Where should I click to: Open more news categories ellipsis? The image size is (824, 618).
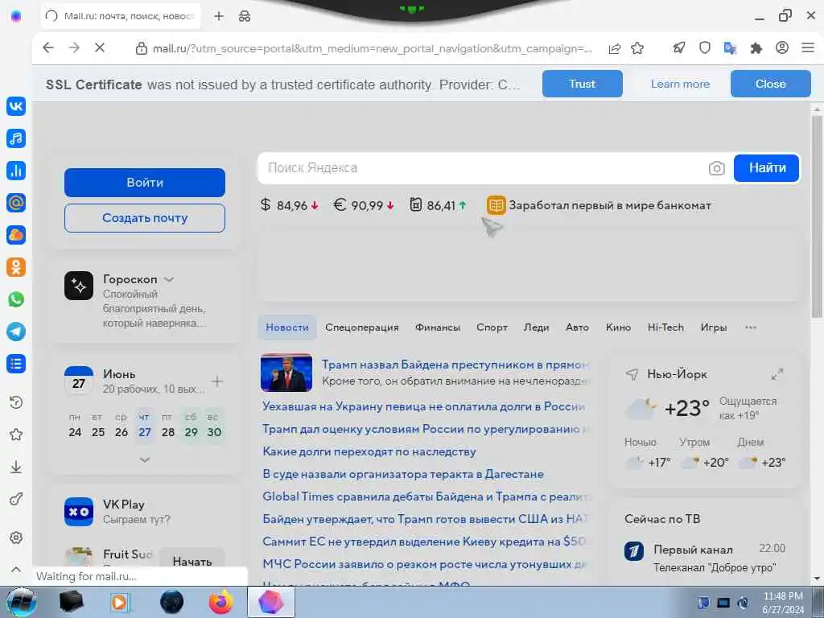point(751,328)
